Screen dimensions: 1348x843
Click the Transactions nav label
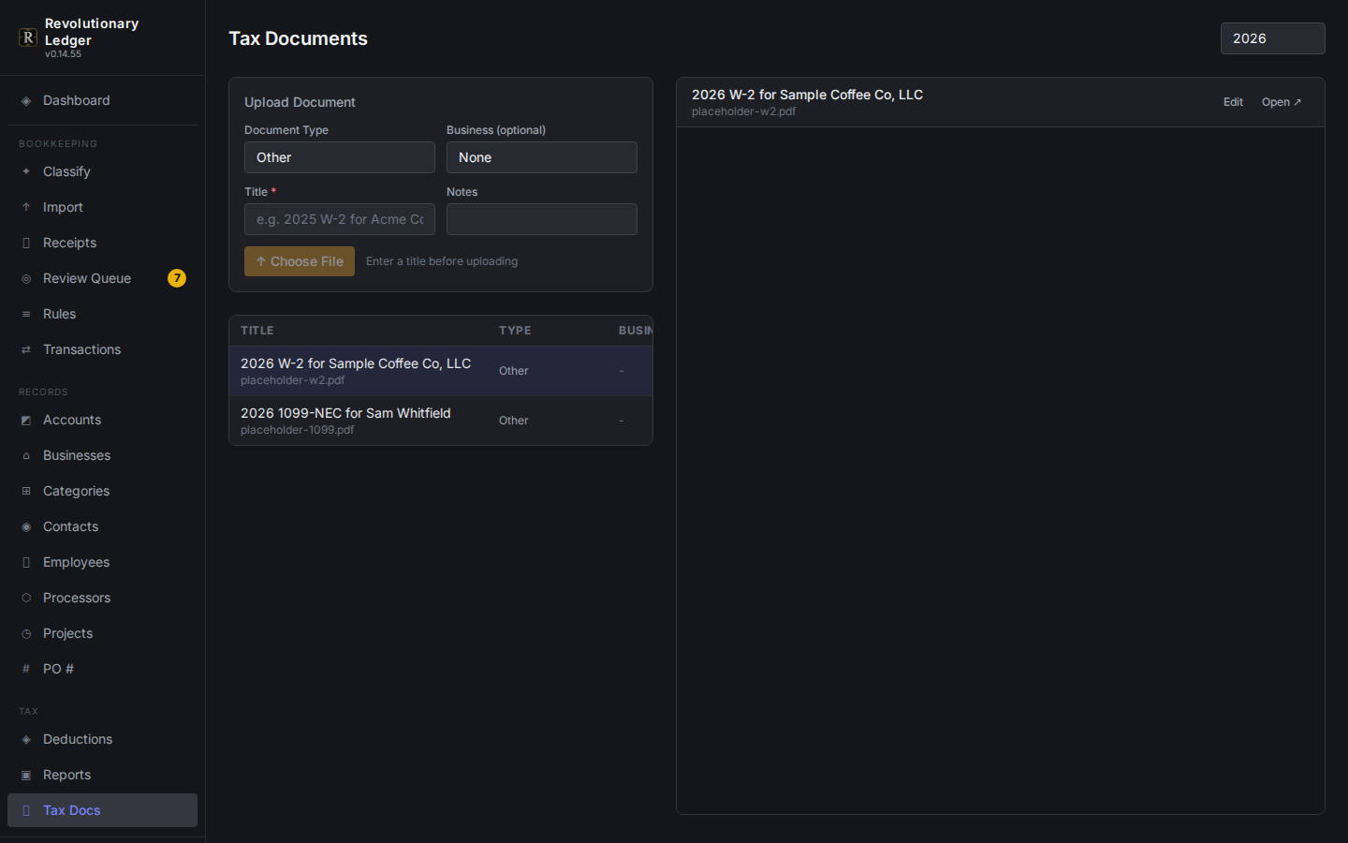81,349
